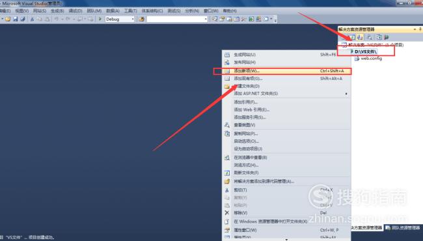Open the Analyze (分析) menu

tap(192, 11)
